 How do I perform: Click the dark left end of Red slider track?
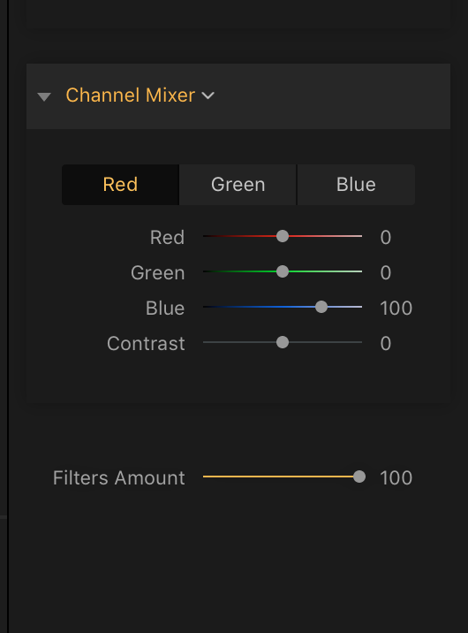[211, 236]
